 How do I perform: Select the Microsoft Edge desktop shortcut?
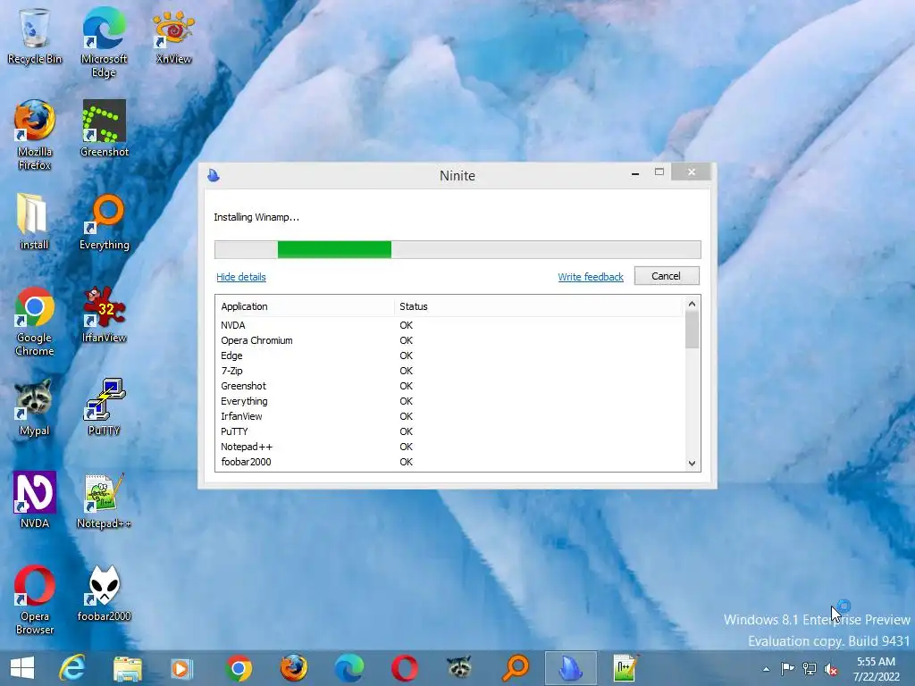(104, 42)
